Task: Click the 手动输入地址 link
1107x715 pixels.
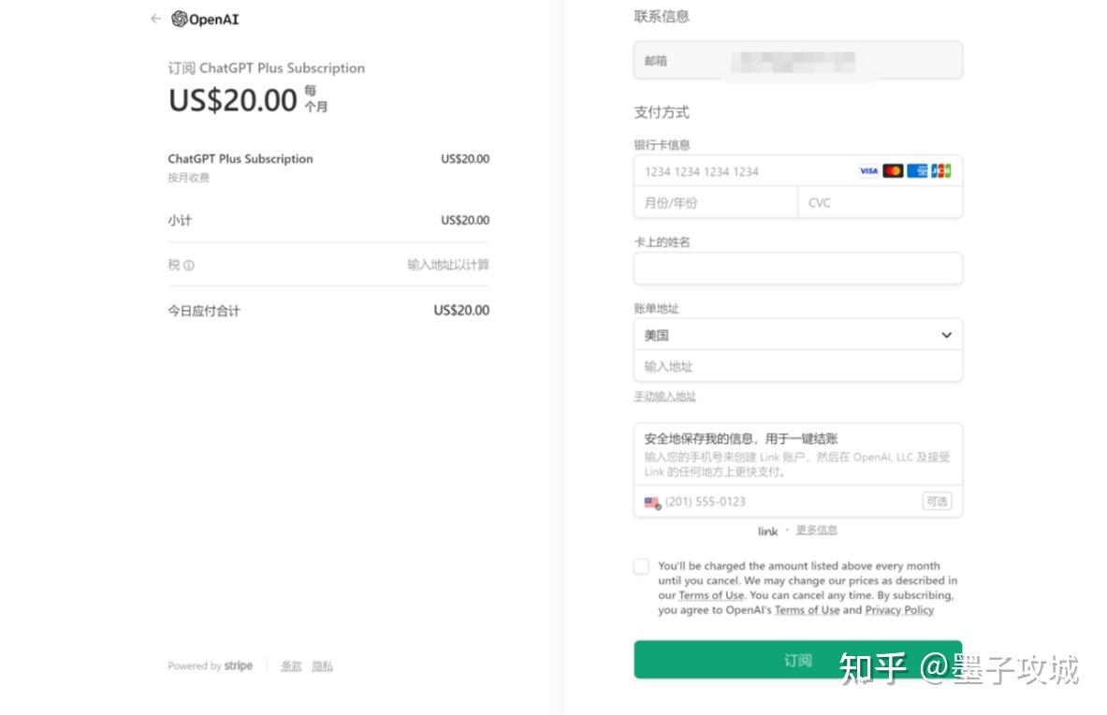Action: click(664, 397)
